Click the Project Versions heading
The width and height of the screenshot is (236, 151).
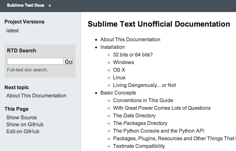24,22
